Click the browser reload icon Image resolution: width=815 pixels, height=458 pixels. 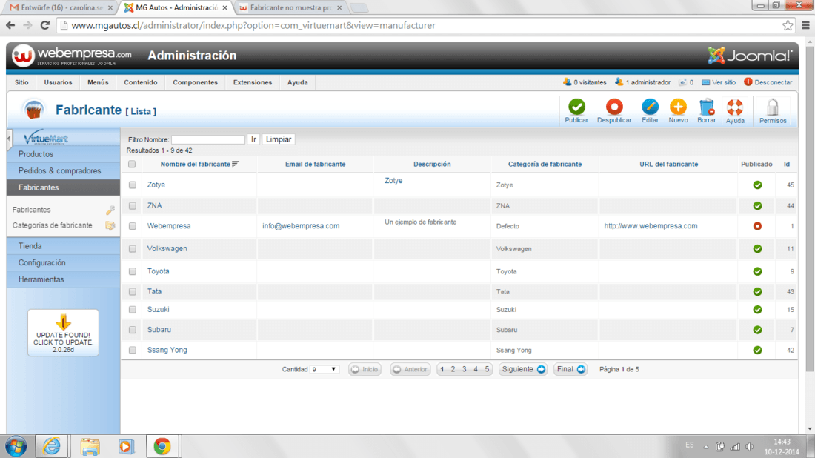[45, 25]
